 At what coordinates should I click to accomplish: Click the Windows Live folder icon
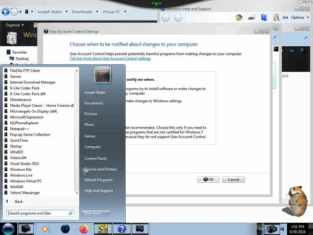(6, 175)
